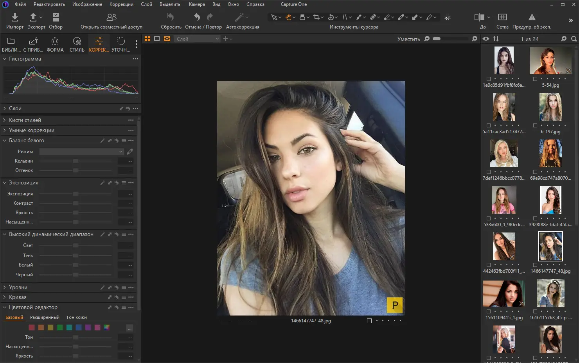Expand the Layers (Слои) panel
The image size is (579, 363).
[x=4, y=108]
